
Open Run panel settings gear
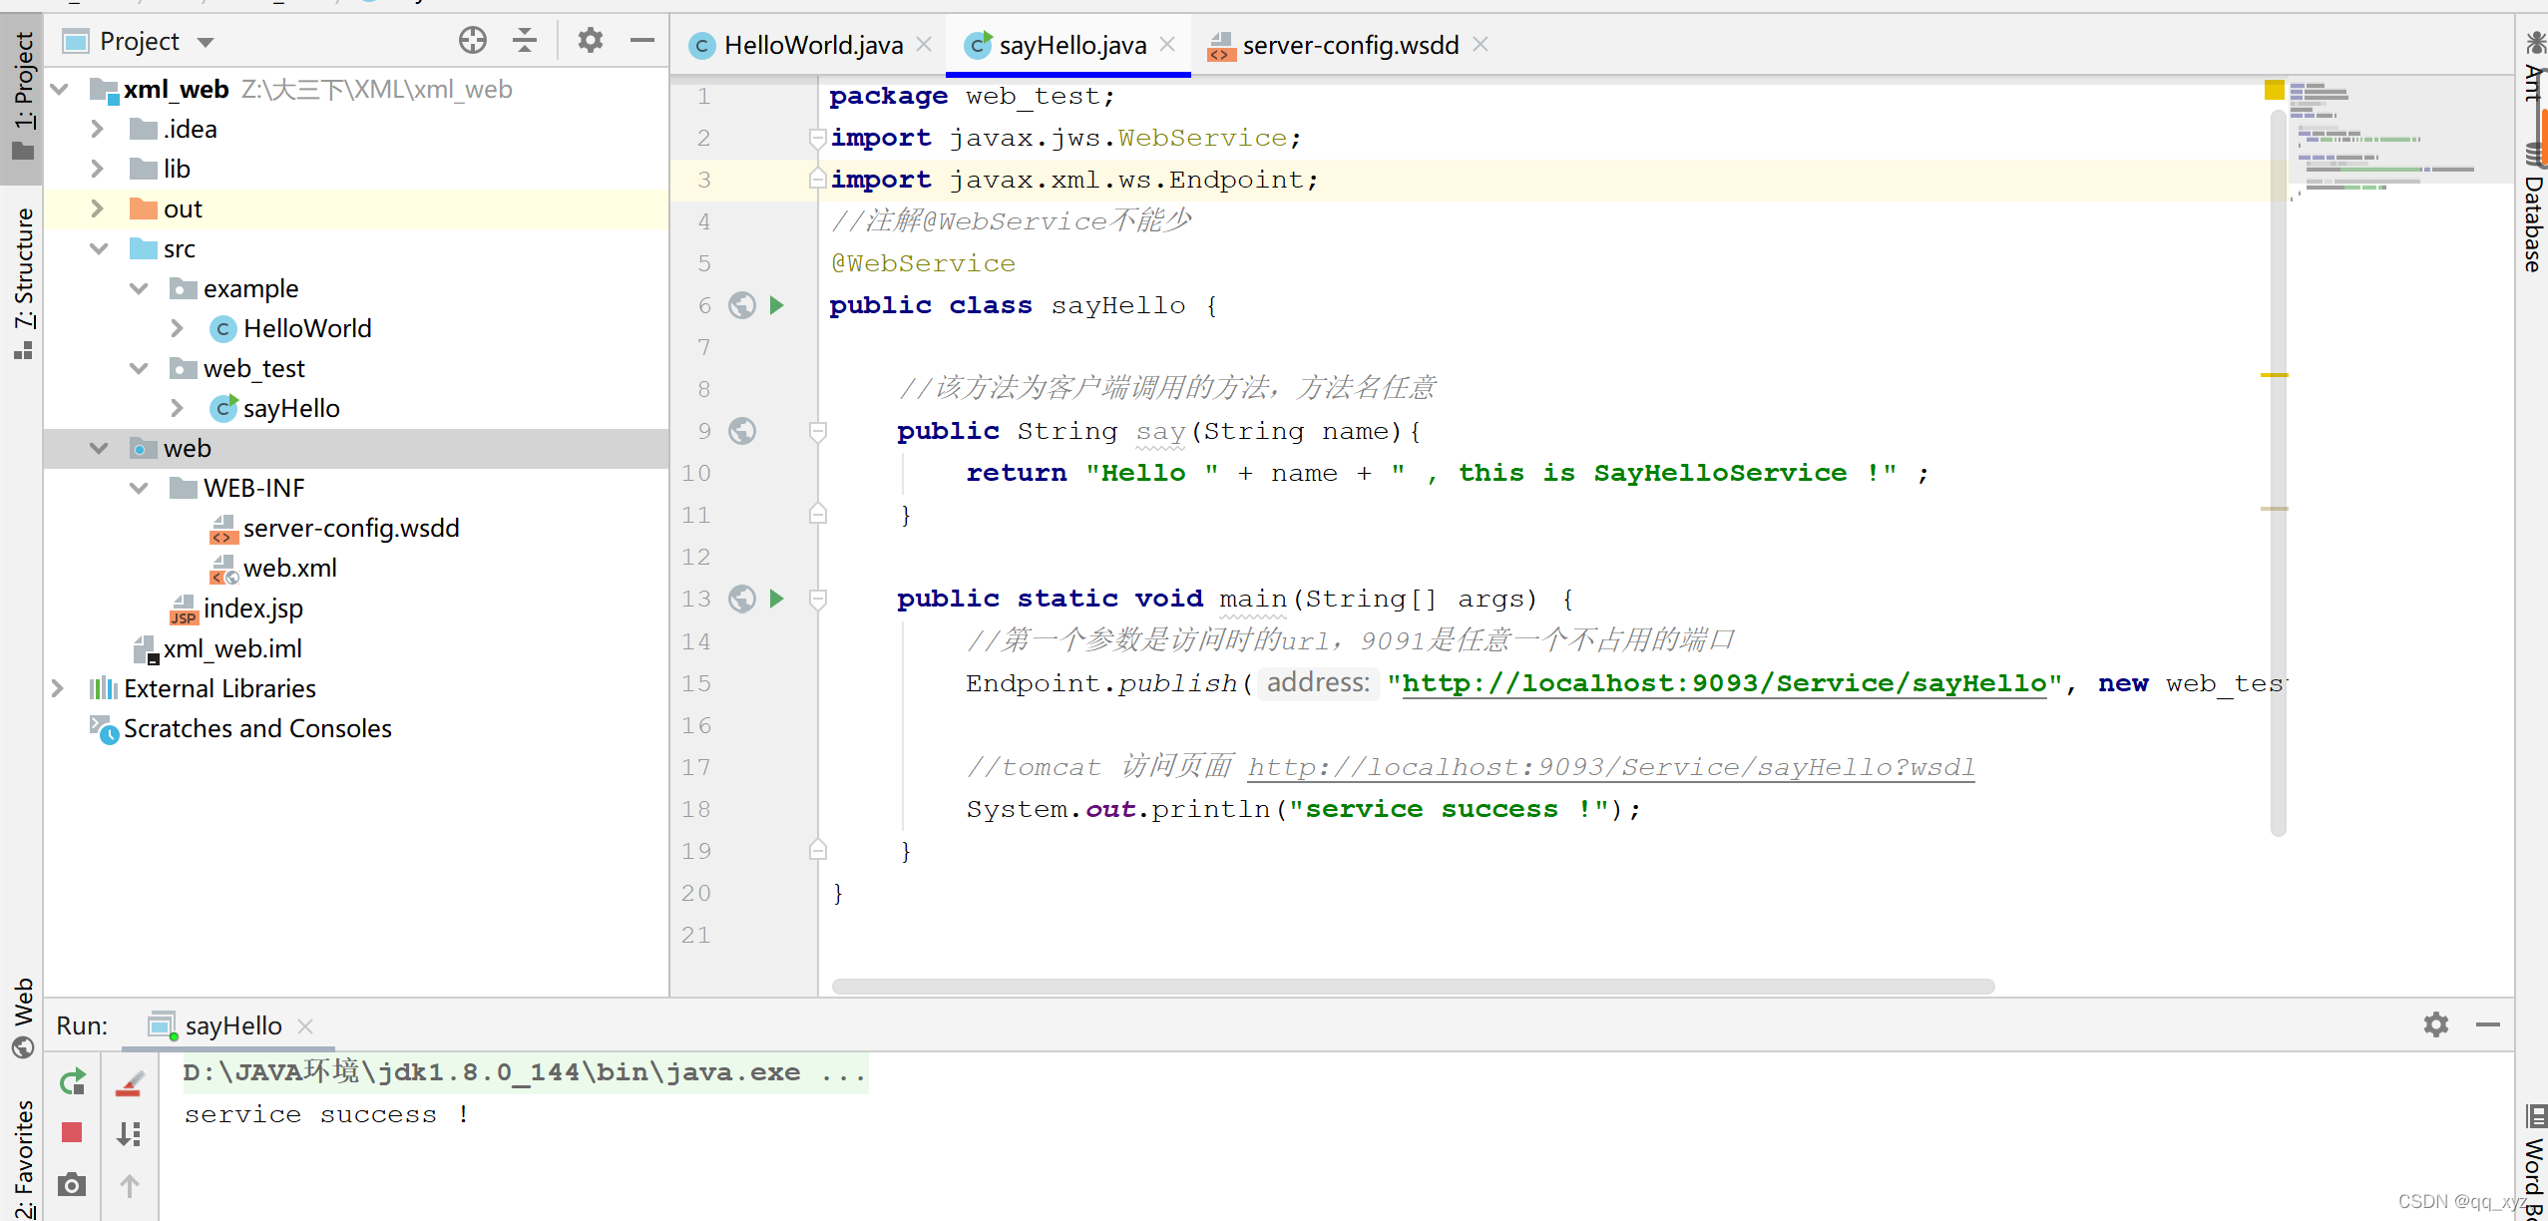(x=2435, y=1024)
